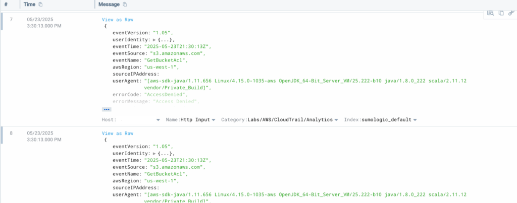Click userAgent value in message 8
517x203 pixels.
pos(305,198)
